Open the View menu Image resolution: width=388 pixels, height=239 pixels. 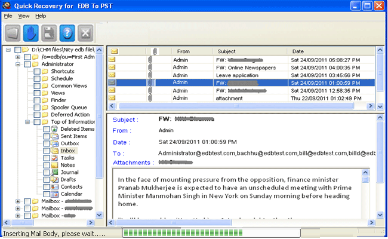tap(24, 16)
